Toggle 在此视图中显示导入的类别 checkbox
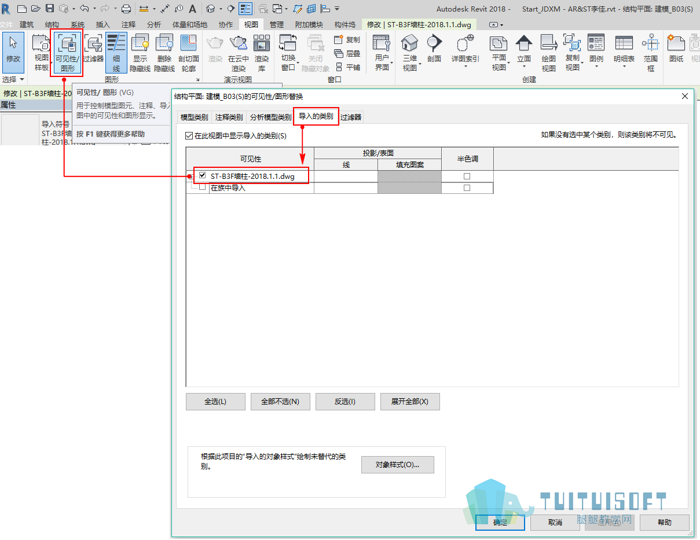 click(189, 135)
